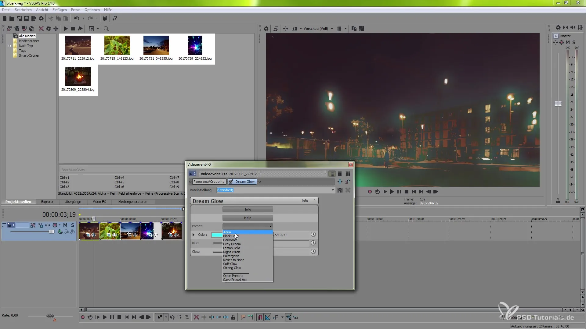
Task: Create a new project with the main toolbar icon
Action: (x=5, y=19)
